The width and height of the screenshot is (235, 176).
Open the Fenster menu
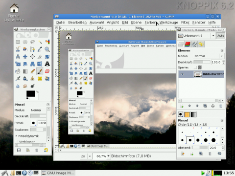(x=199, y=22)
